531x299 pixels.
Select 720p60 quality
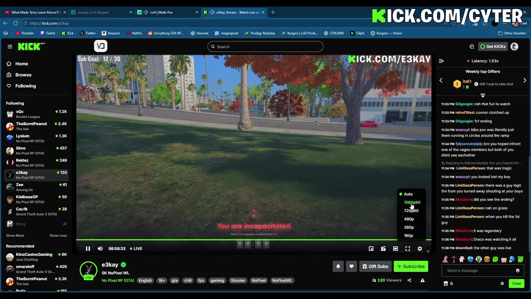click(411, 211)
